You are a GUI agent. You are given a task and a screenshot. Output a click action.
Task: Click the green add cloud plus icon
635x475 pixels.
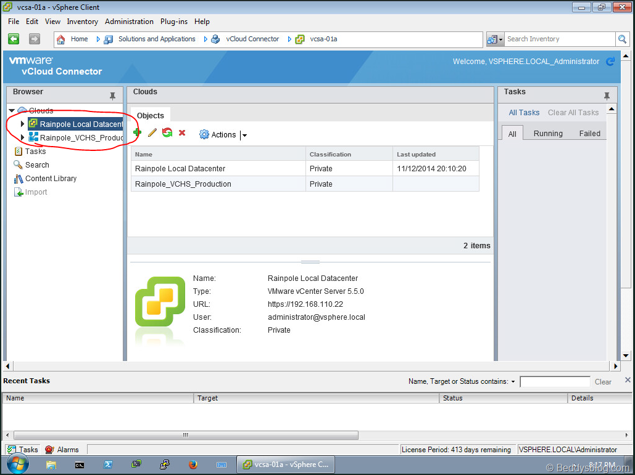point(137,132)
